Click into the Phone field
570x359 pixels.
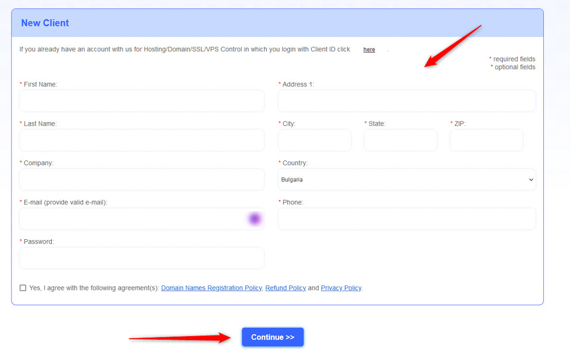[x=406, y=219]
